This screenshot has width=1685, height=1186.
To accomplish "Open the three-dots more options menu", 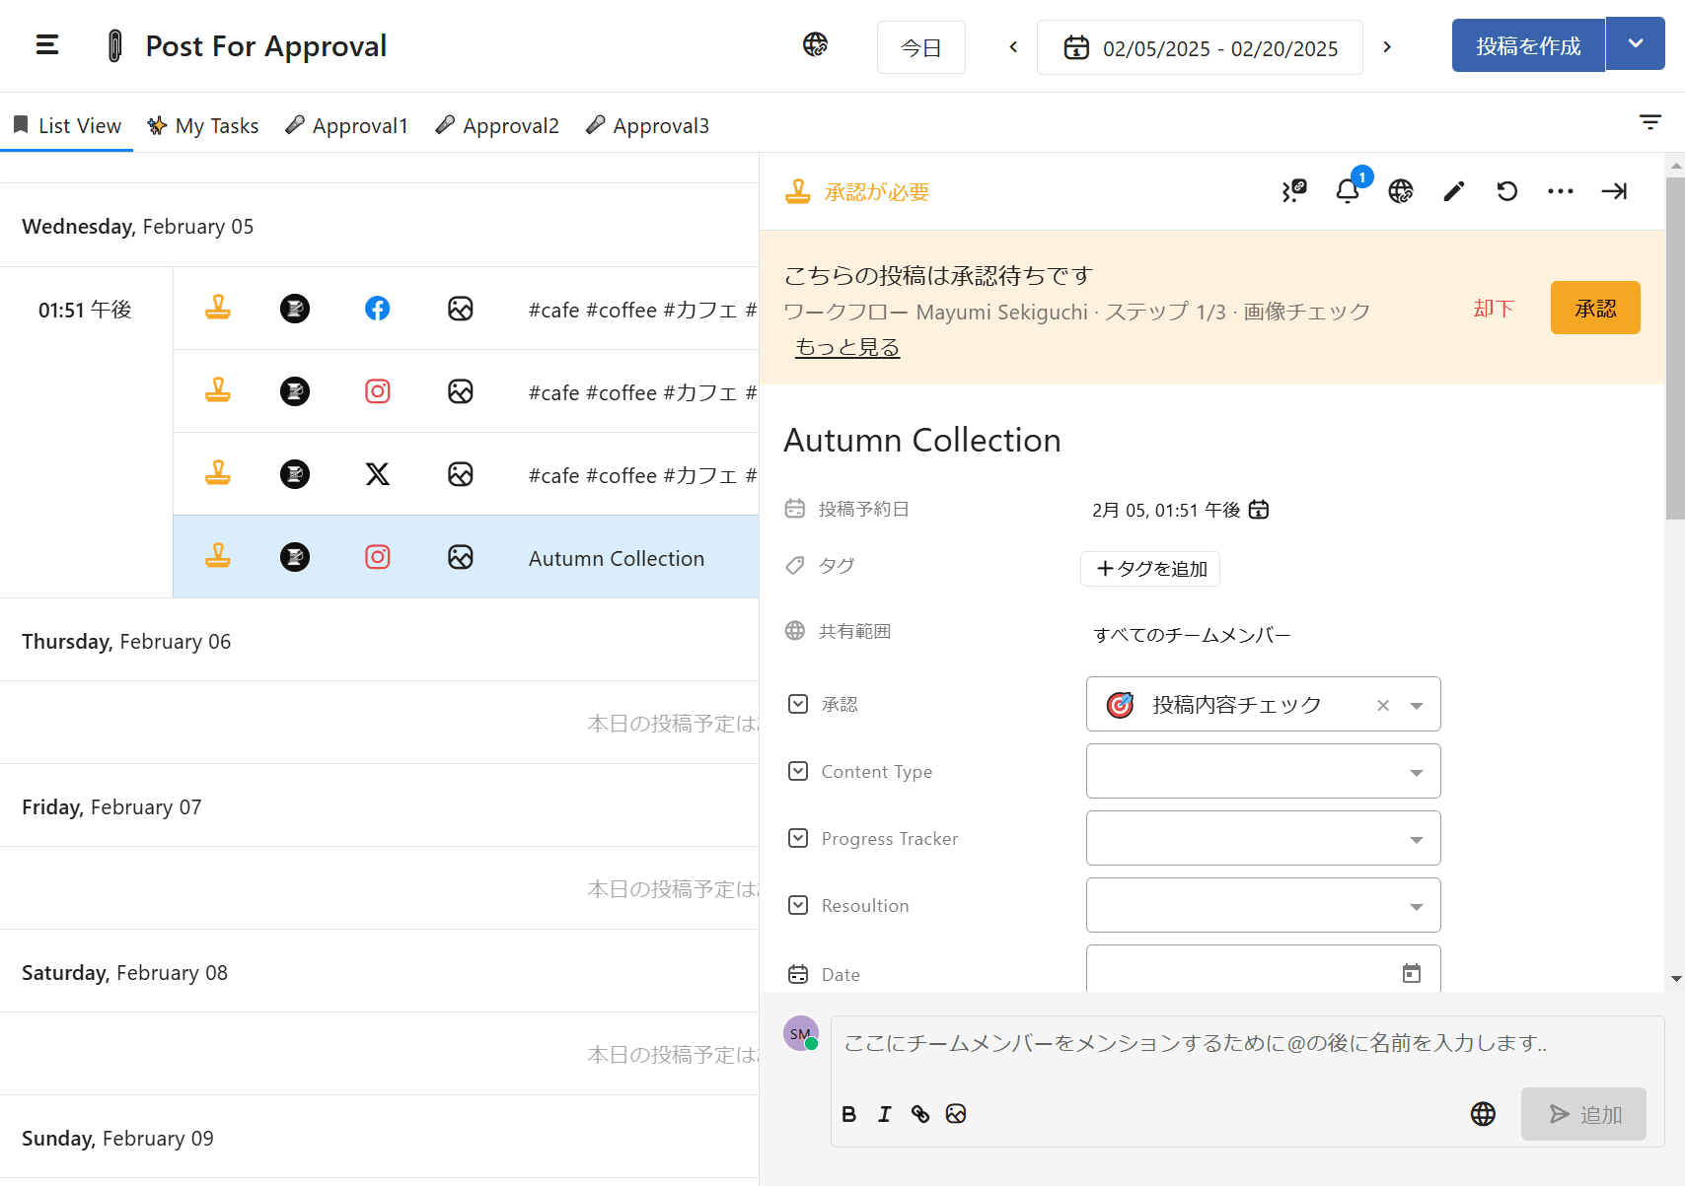I will [x=1560, y=191].
